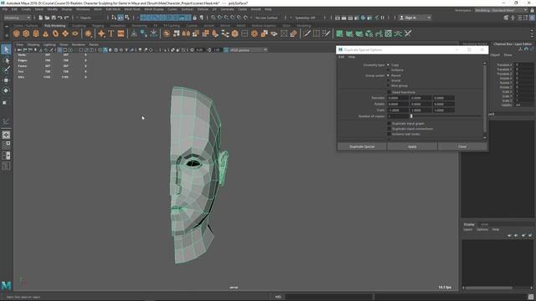Click the Display tab in Layer Editor
Image resolution: width=536 pixels, height=301 pixels.
click(x=469, y=224)
